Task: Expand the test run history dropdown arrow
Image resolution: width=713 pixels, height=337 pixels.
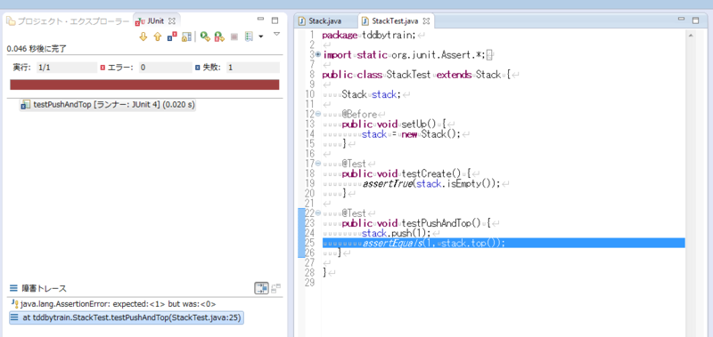Action: 260,37
